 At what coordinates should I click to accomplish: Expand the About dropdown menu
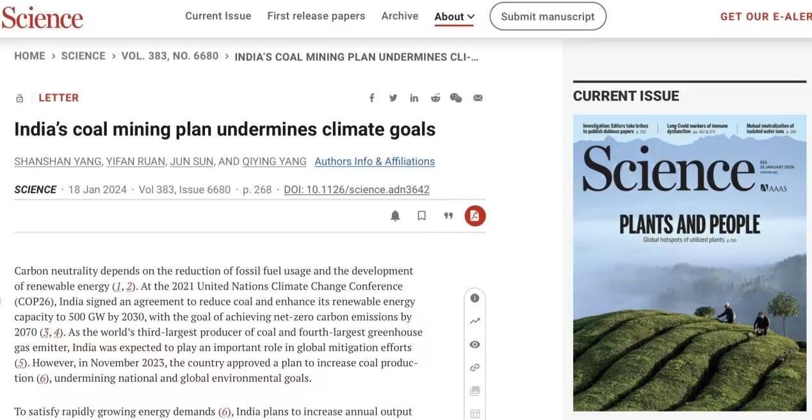coord(454,17)
